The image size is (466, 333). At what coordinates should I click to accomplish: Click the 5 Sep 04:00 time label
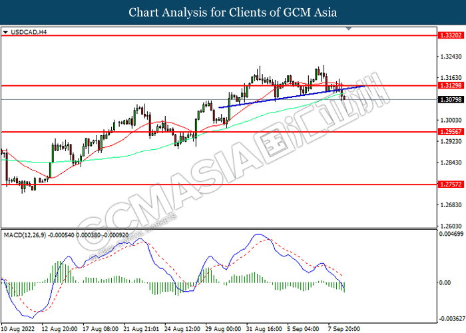pos(303,329)
